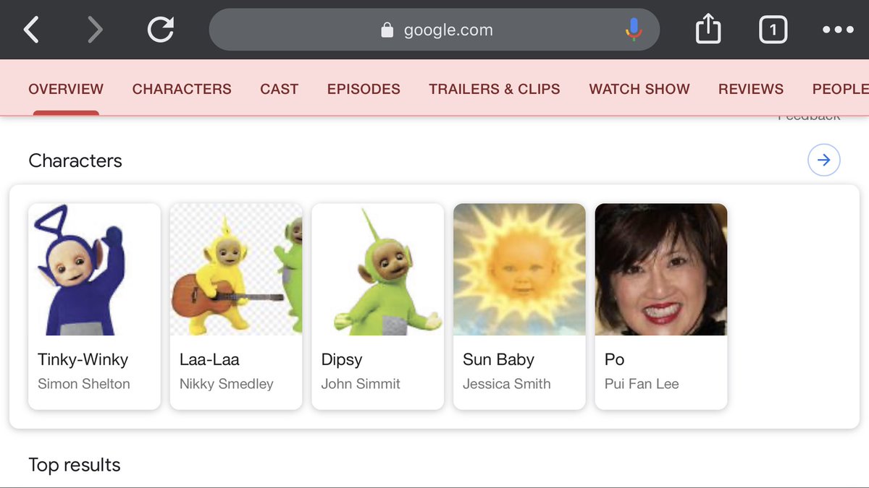The height and width of the screenshot is (488, 869).
Task: Tap the browser forward arrow
Action: tap(95, 30)
